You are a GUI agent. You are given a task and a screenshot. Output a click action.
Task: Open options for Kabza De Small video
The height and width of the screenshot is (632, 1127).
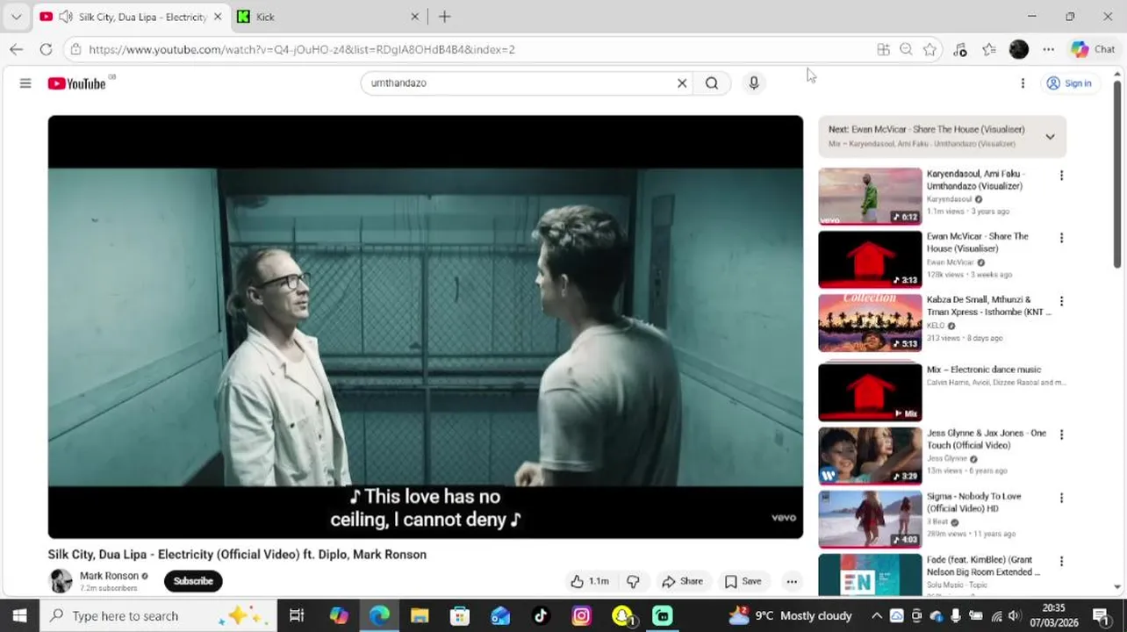(1061, 301)
